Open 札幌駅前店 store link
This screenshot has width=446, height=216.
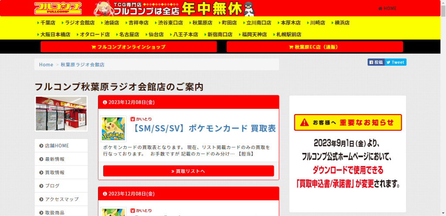tap(287, 34)
